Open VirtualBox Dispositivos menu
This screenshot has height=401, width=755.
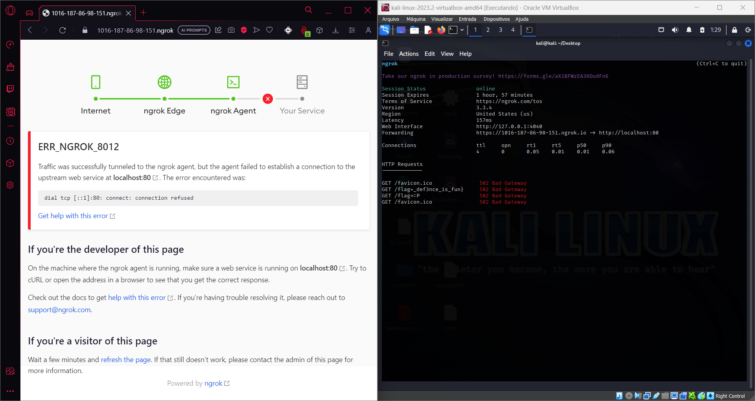point(496,19)
